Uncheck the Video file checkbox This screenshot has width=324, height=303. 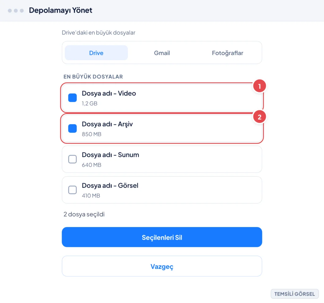pyautogui.click(x=72, y=98)
